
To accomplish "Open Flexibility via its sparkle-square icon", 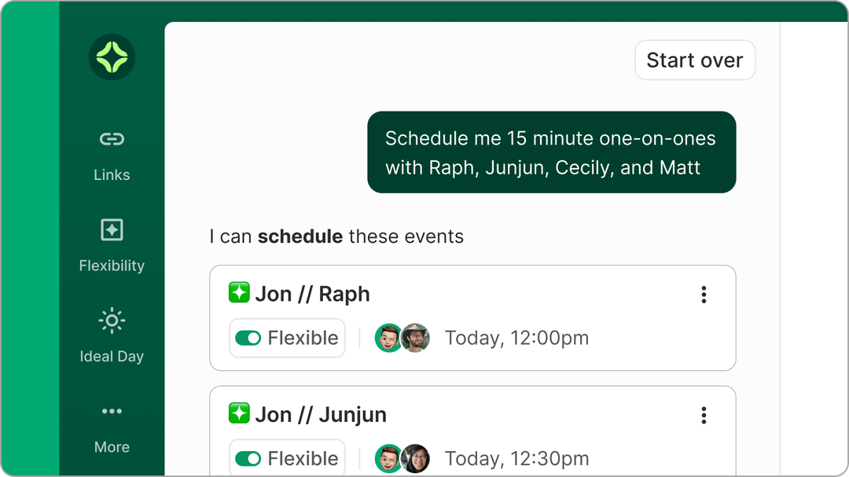I will click(112, 230).
